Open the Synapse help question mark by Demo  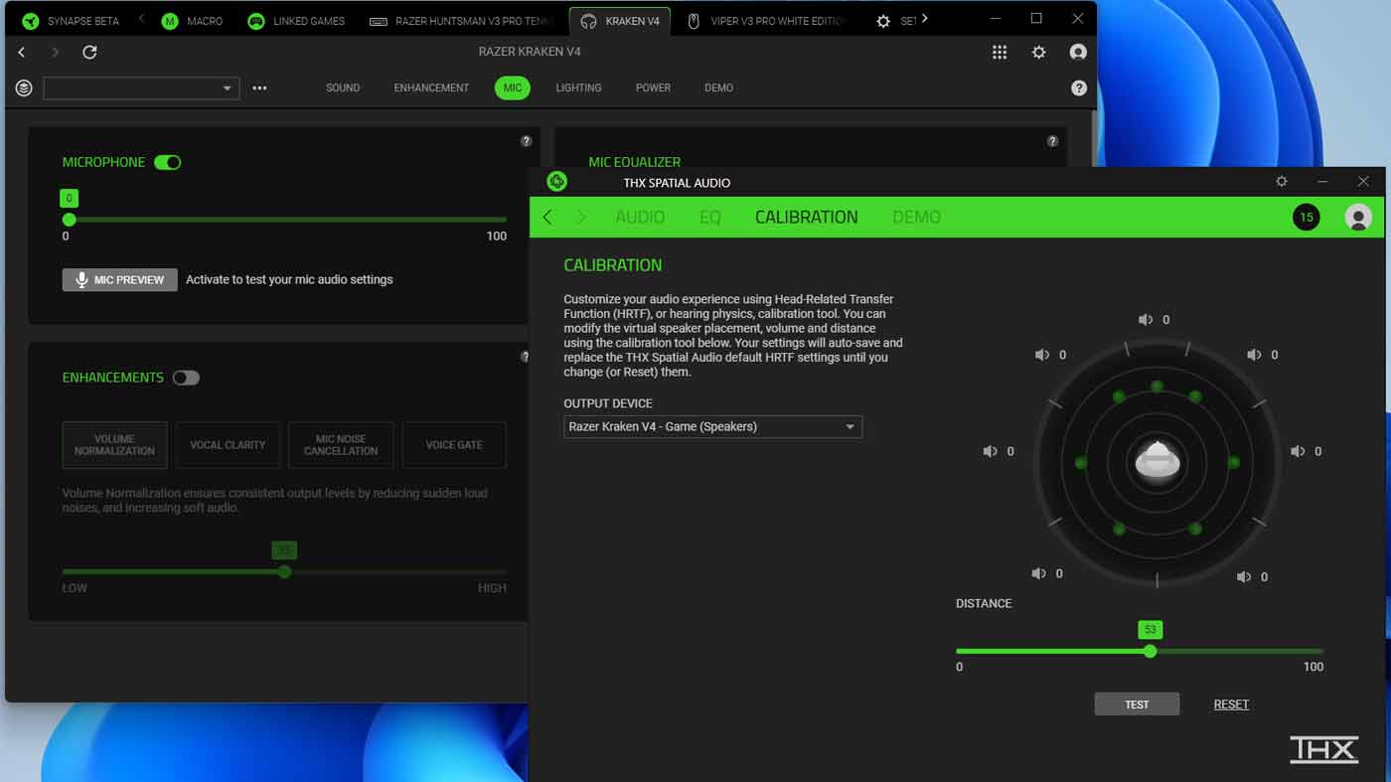(1079, 87)
